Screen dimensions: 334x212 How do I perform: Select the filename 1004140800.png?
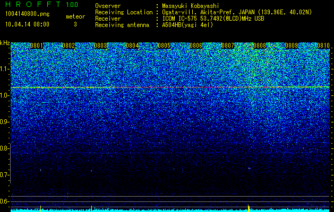click(28, 14)
